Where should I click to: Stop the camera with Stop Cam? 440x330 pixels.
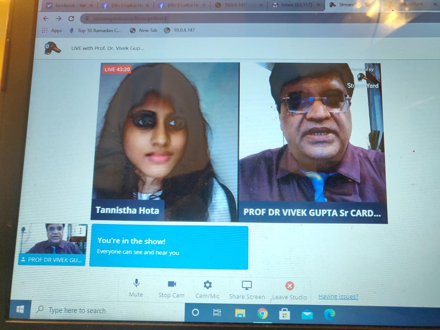171,289
